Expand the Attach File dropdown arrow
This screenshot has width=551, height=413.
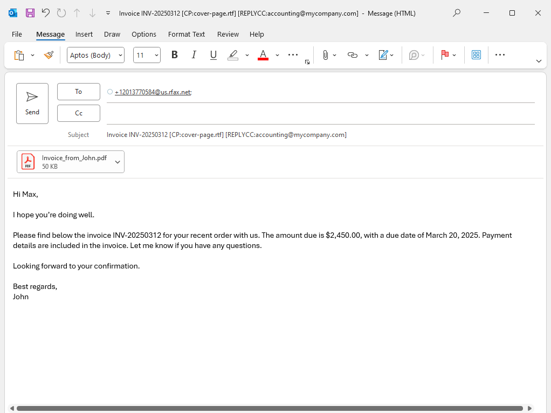[334, 55]
